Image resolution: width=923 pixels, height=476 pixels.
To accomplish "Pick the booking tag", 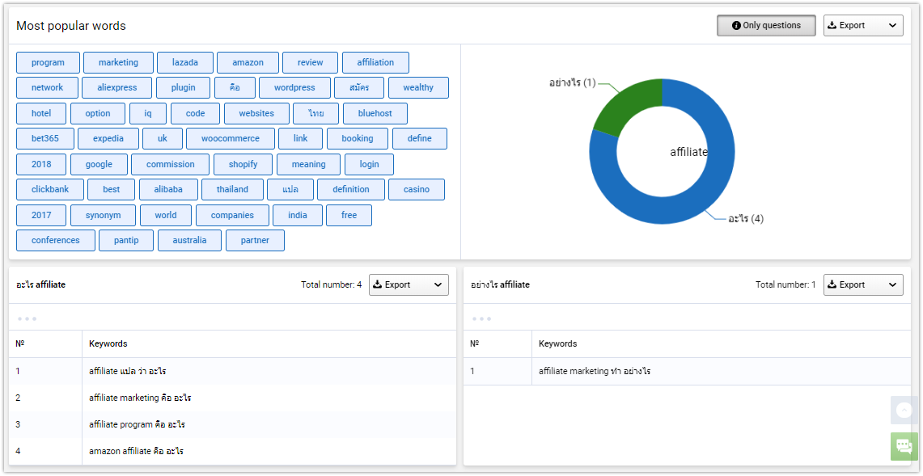I will [x=358, y=139].
